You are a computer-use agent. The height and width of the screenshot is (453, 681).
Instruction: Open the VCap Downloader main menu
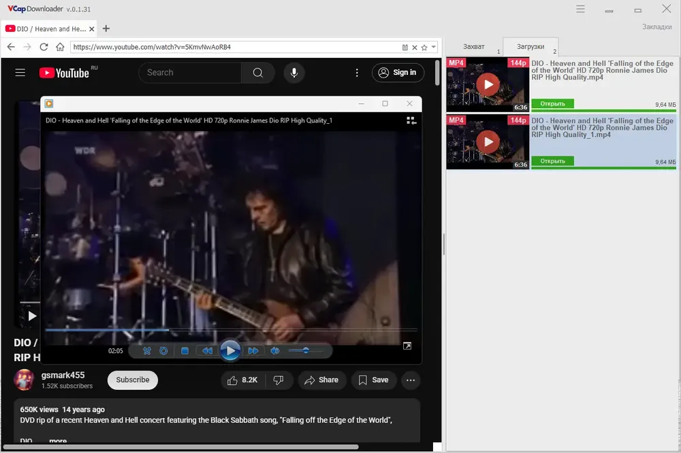click(580, 9)
